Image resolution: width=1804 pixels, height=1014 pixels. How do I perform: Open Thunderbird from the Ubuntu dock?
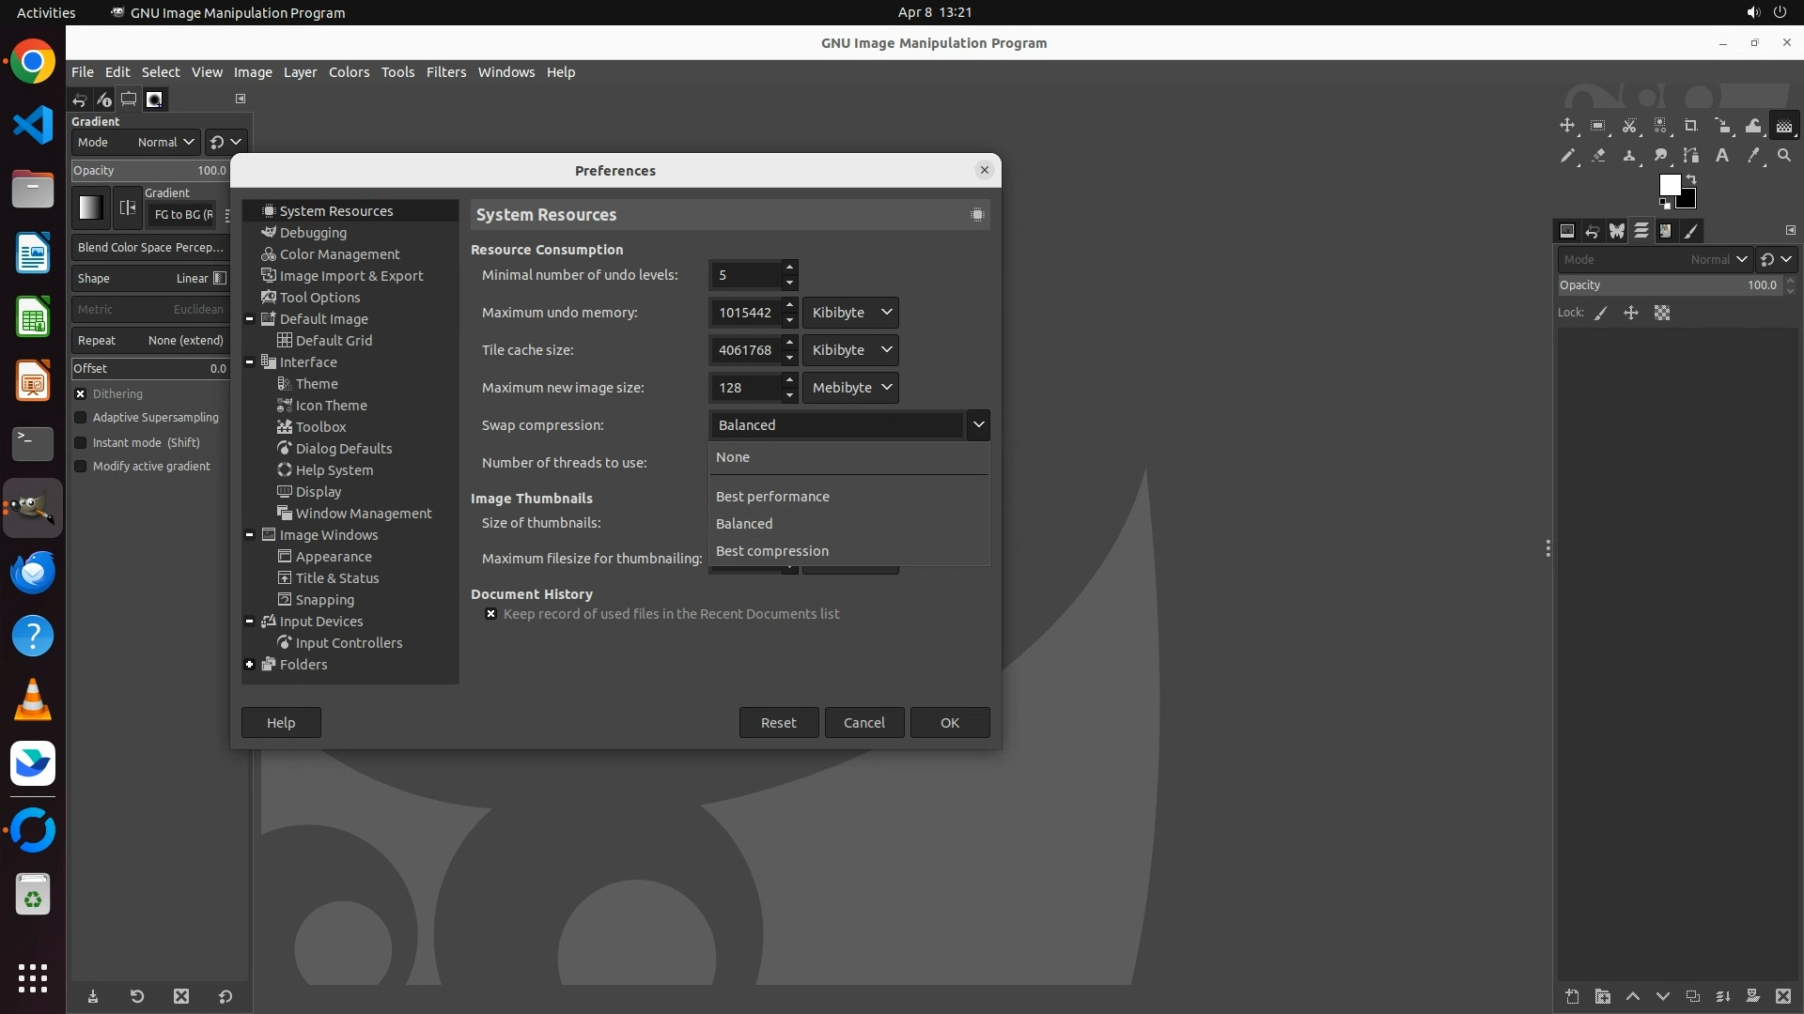coord(33,573)
